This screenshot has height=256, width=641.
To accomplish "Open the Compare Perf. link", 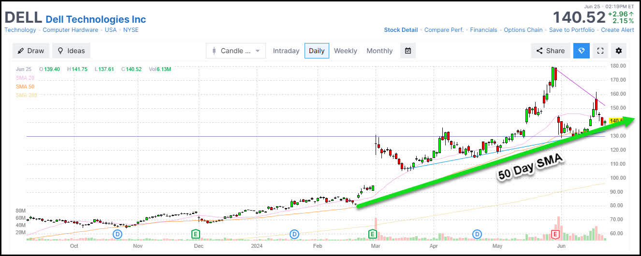I will pos(444,30).
